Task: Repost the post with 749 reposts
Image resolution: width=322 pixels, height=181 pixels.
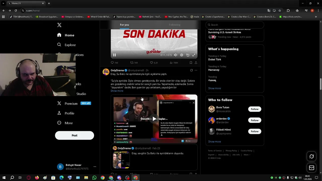Action: [x=134, y=63]
